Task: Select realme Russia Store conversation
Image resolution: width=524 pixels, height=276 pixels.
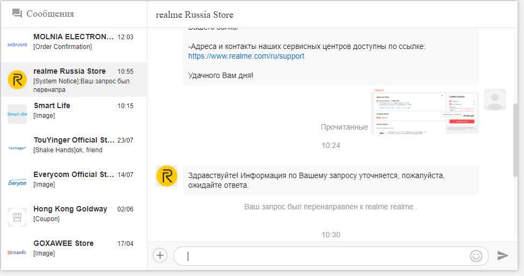Action: [x=74, y=80]
